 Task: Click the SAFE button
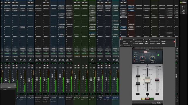click(x=147, y=43)
